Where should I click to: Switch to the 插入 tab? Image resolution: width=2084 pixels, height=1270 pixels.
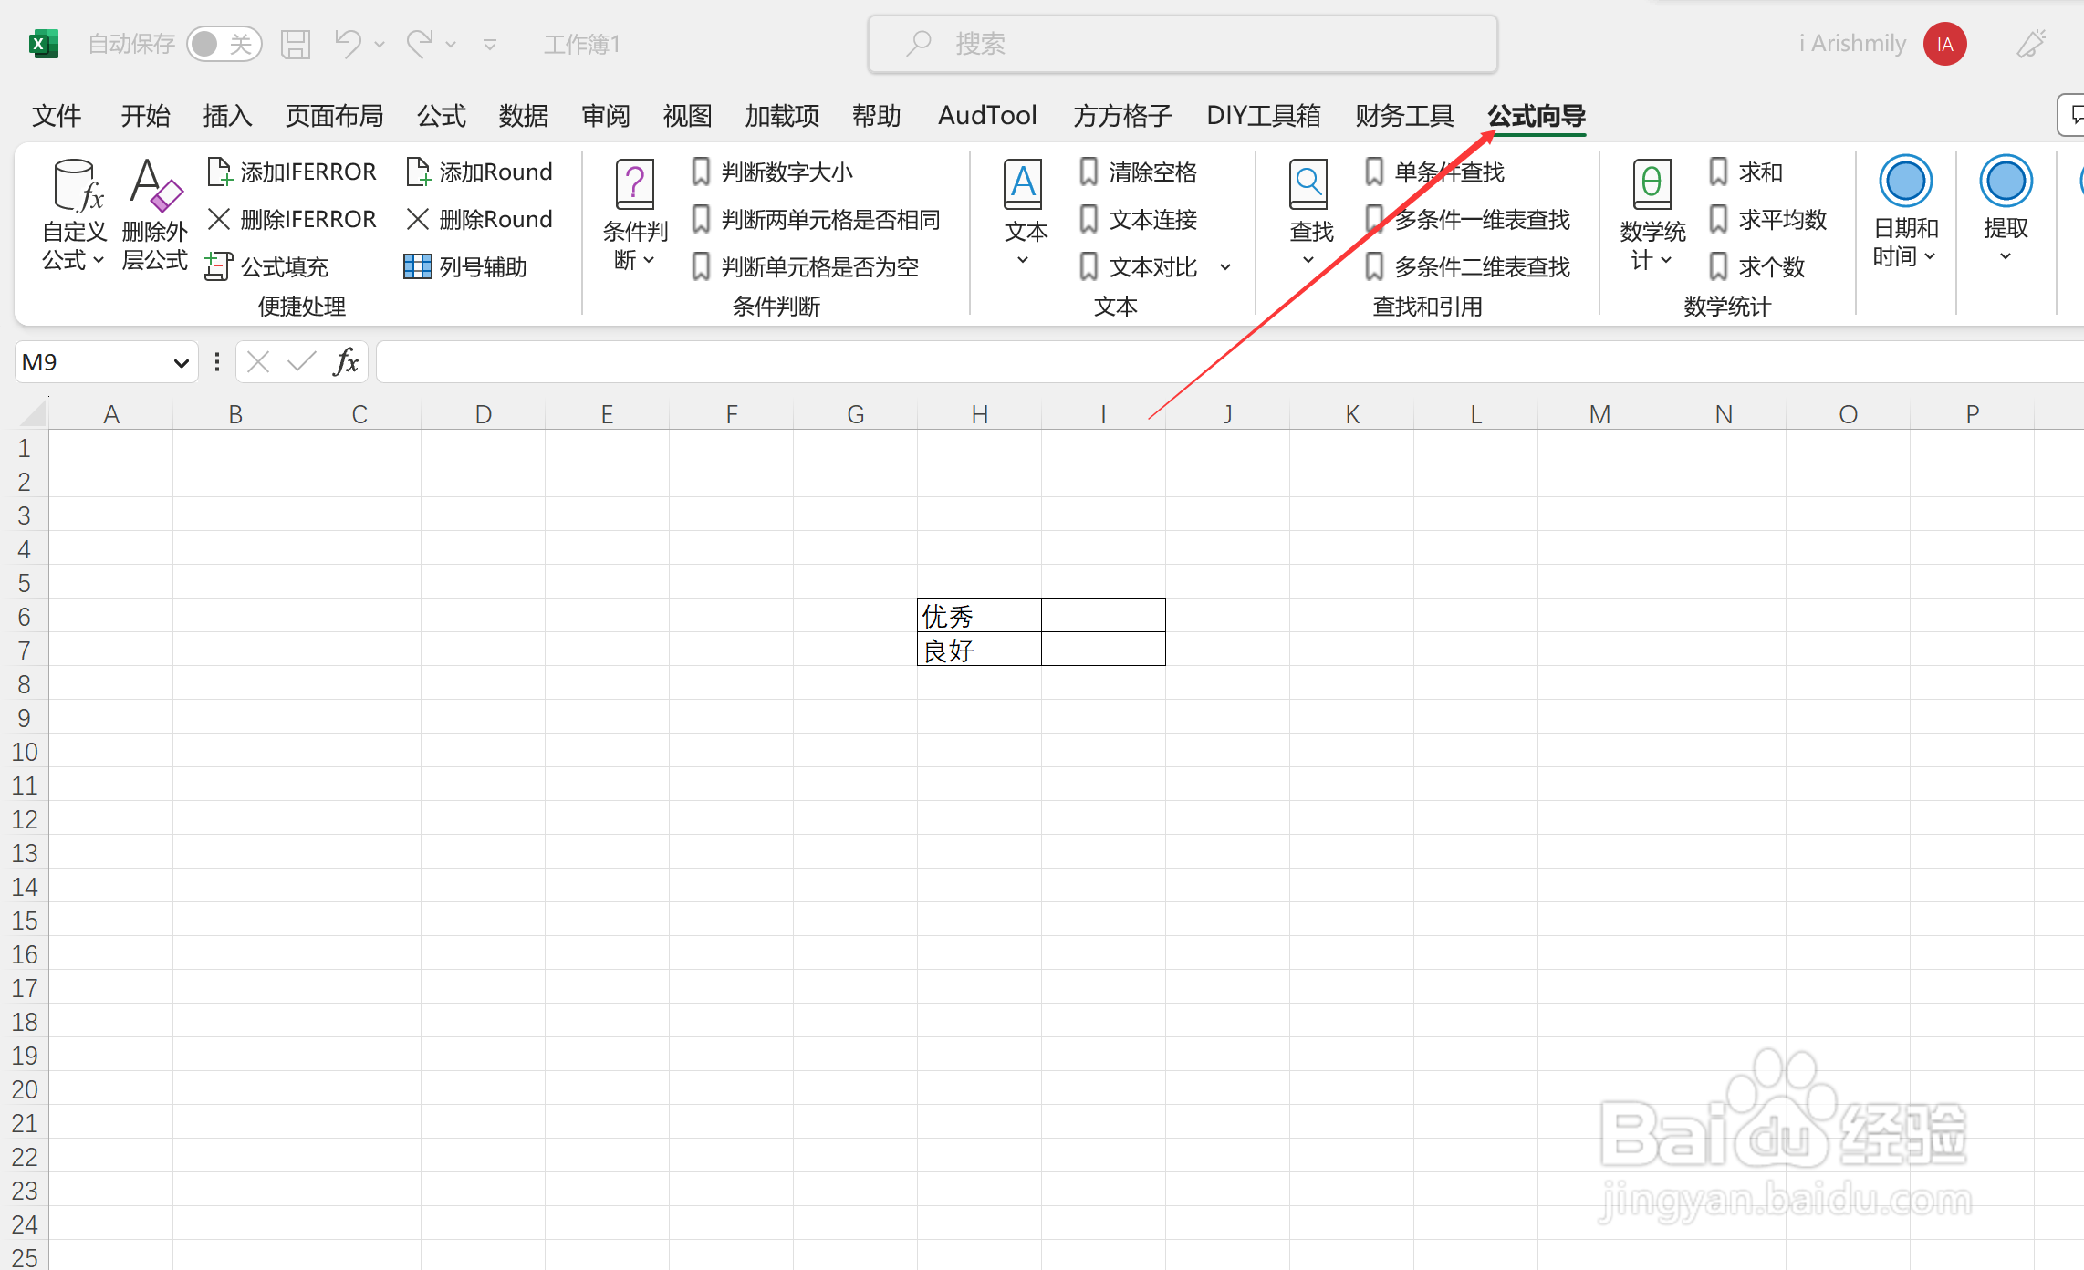click(x=227, y=116)
